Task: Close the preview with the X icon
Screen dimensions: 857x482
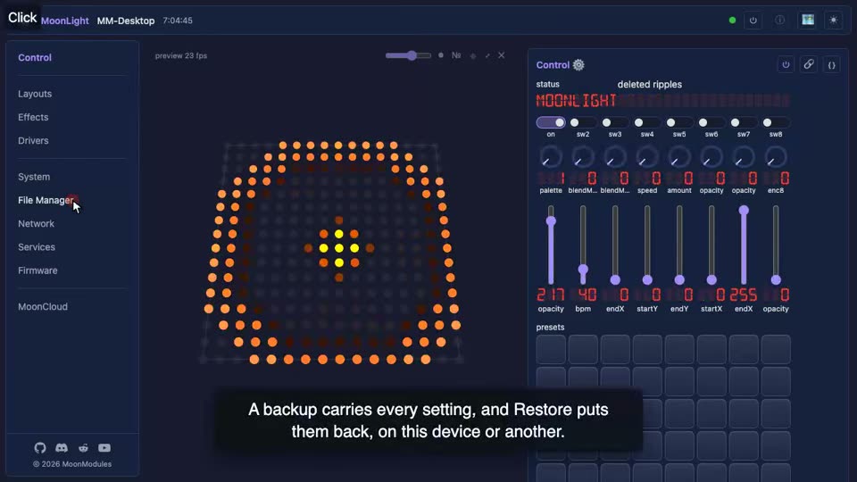Action: coord(501,55)
